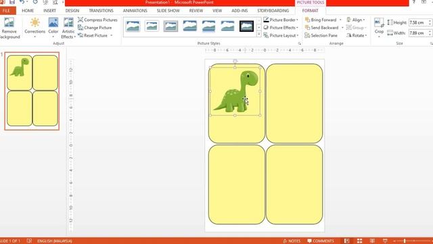
Task: Apply the fourth picture style thumbnail
Action: [x=189, y=26]
